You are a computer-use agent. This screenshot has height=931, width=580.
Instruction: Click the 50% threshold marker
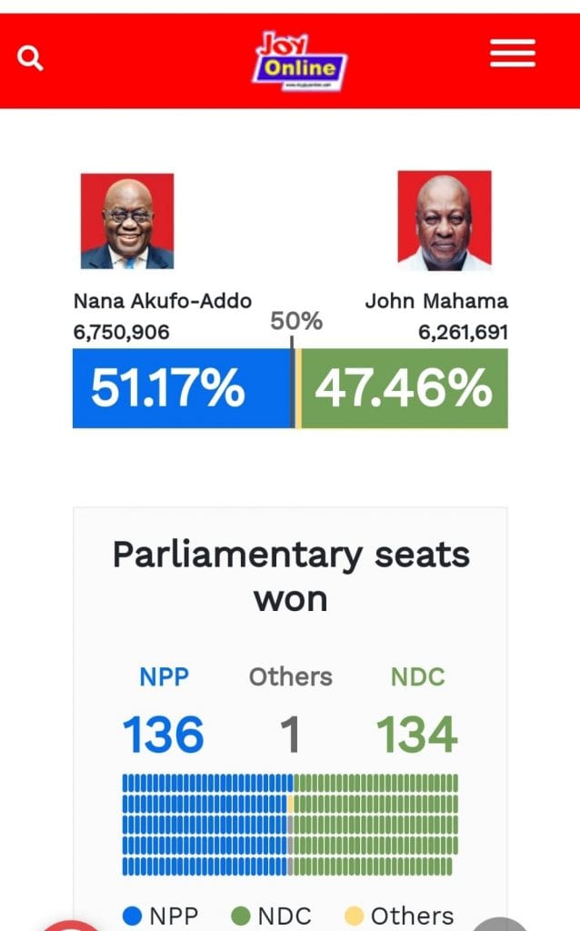click(x=295, y=321)
